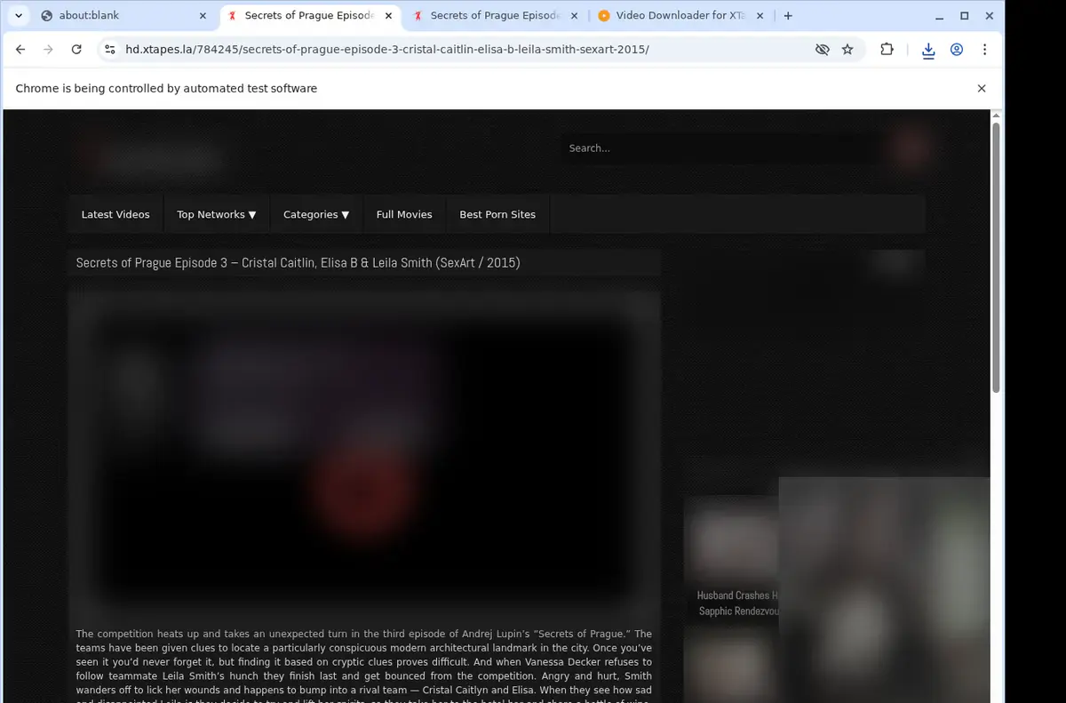Click the page title heading text
1066x703 pixels.
[x=298, y=263]
